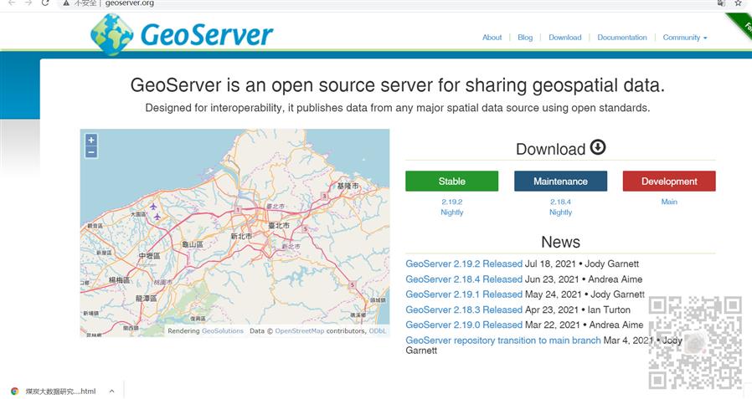Open the Chrome downloaded html file icon

coord(15,391)
